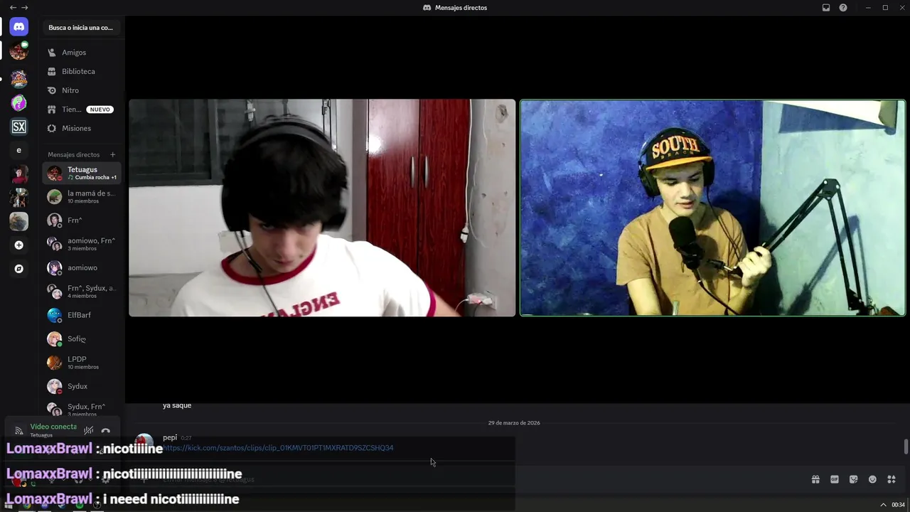Viewport: 910px width, 512px height.
Task: Click the add a server plus icon
Action: point(19,245)
